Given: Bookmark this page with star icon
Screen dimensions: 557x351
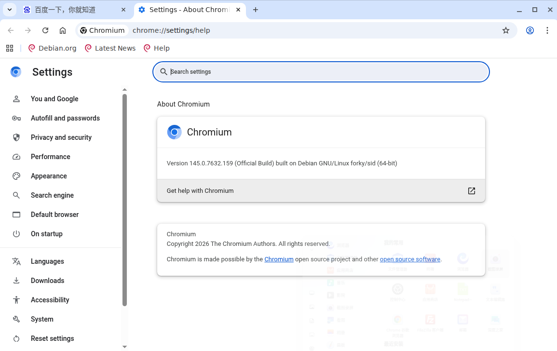Looking at the screenshot, I should (506, 30).
